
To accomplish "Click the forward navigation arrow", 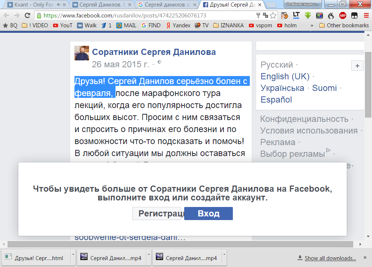I will pyautogui.click(x=17, y=16).
